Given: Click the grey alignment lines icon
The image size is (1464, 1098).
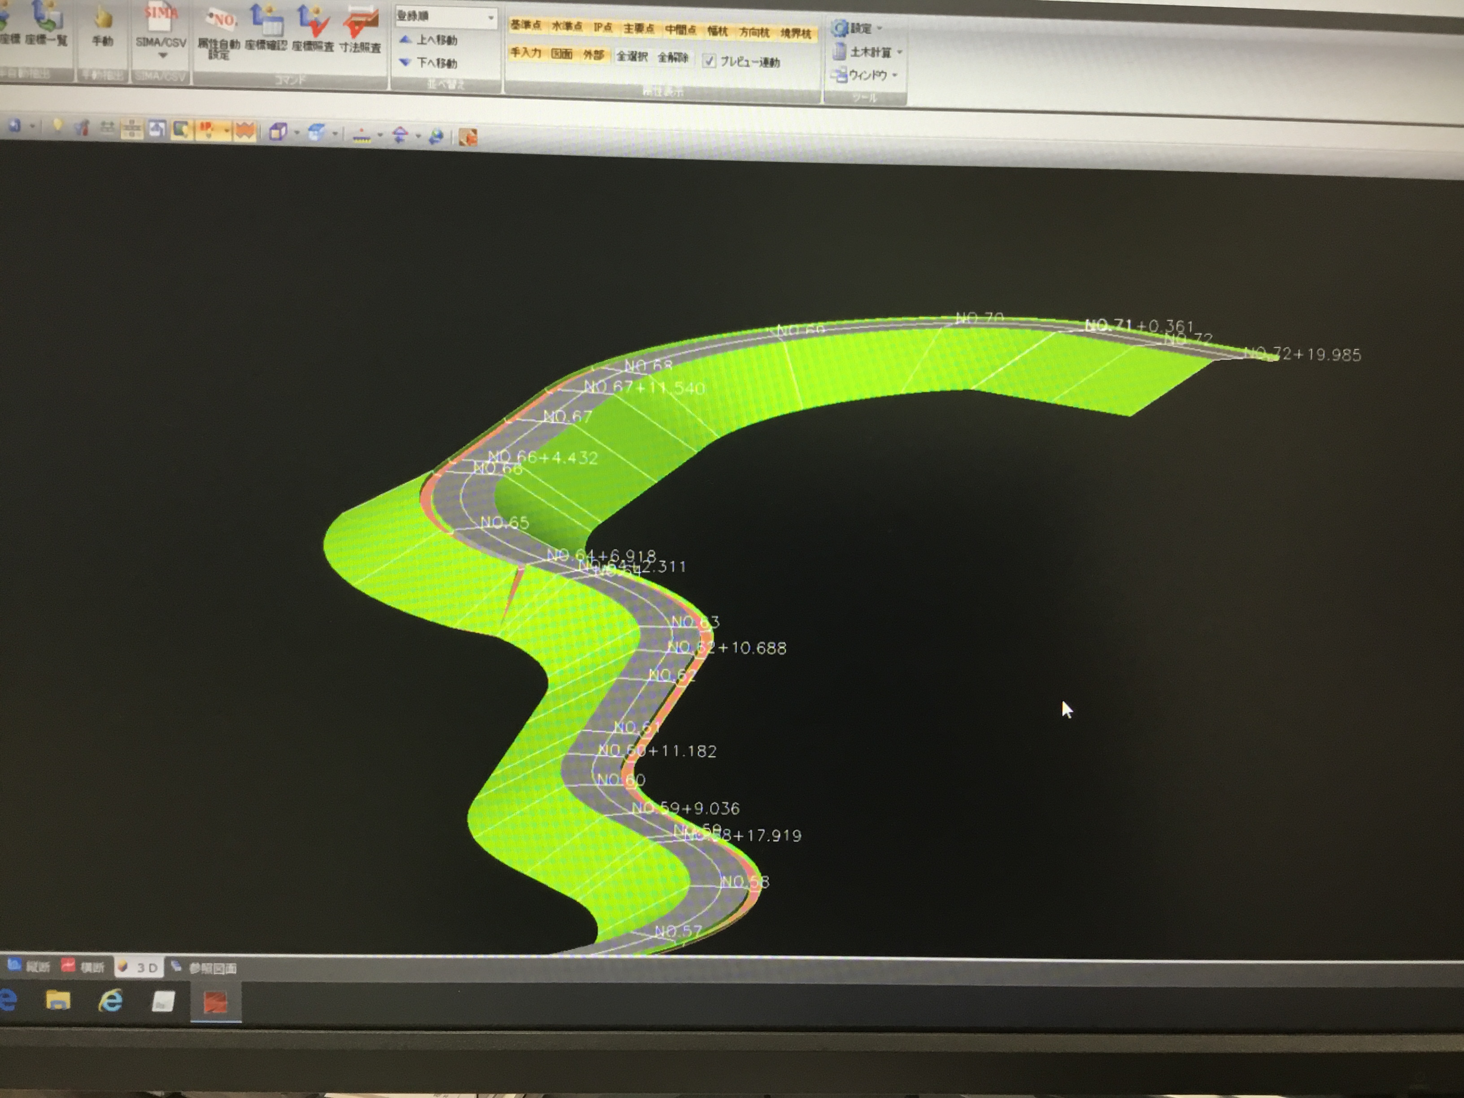Looking at the screenshot, I should 107,128.
